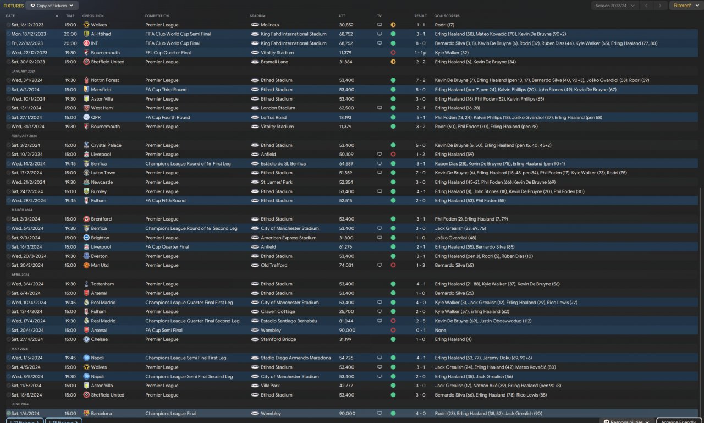Image resolution: width=704 pixels, height=423 pixels.
Task: Open the Season 2023/24 dropdown
Action: pyautogui.click(x=615, y=6)
